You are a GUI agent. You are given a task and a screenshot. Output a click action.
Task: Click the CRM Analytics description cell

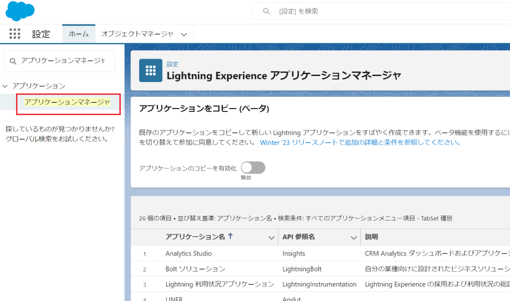[x=437, y=253]
